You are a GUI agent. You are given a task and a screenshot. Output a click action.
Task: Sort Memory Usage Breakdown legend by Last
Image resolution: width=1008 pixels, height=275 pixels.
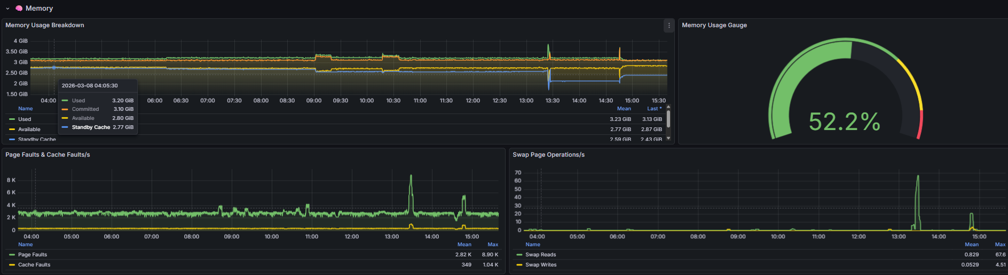[652, 109]
